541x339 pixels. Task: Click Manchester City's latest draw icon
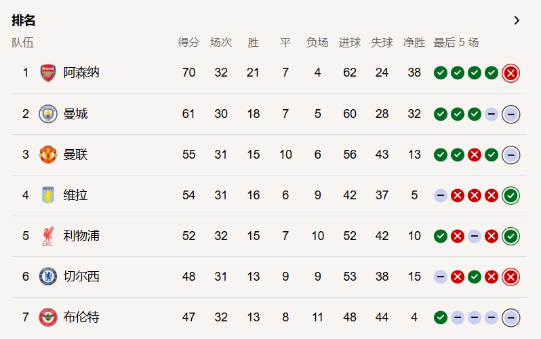click(x=510, y=114)
